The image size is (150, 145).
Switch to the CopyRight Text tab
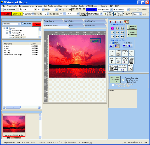(x=95, y=21)
